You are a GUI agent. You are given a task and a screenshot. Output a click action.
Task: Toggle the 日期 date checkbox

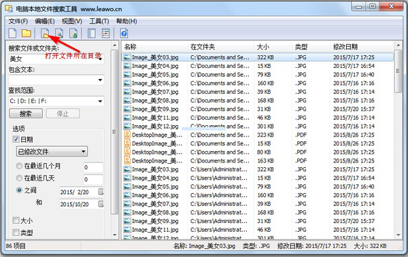pos(16,139)
